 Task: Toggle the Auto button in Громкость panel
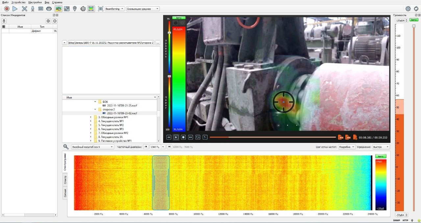[414, 20]
